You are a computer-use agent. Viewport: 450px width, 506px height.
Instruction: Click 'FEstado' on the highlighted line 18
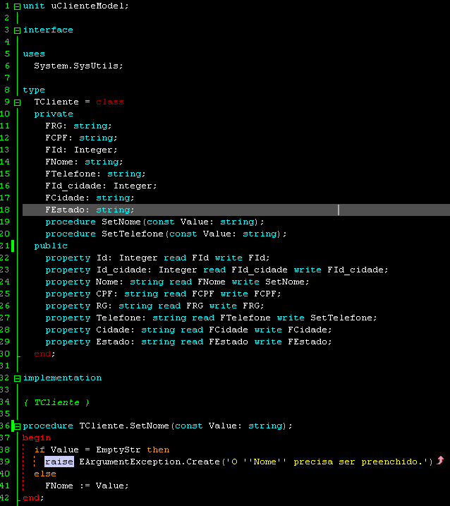(65, 210)
